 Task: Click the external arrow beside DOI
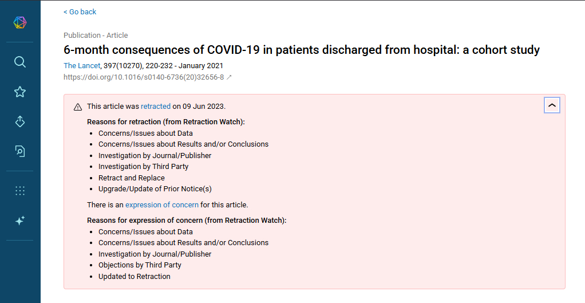click(229, 77)
